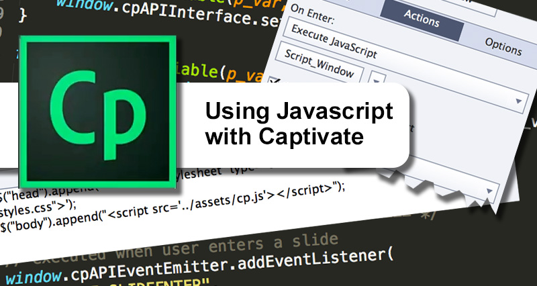537x286 pixels.
Task: Open the dropdown arrow near the torn panel edge
Action: click(489, 191)
